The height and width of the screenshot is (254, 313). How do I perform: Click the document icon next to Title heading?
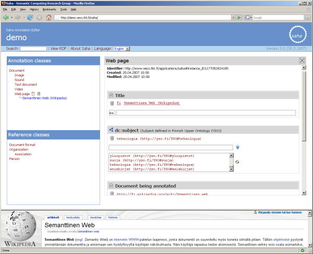tap(111, 96)
